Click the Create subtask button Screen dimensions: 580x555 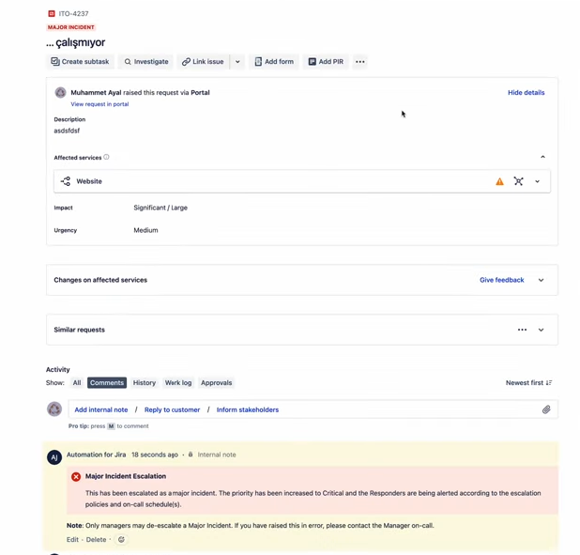(x=80, y=62)
